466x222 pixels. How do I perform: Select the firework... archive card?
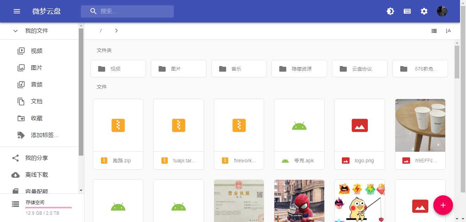coord(239,134)
